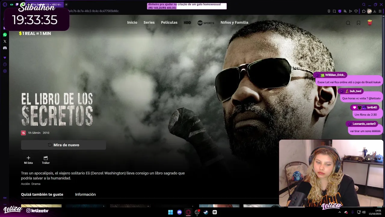Viewport: 385px width, 217px height.
Task: Open the page translate icon
Action: click(345, 11)
